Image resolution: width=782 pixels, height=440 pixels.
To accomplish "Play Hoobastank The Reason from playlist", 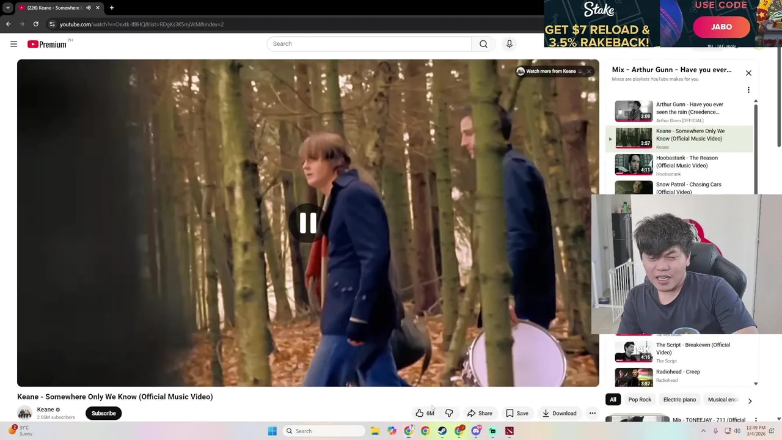I will tap(679, 165).
